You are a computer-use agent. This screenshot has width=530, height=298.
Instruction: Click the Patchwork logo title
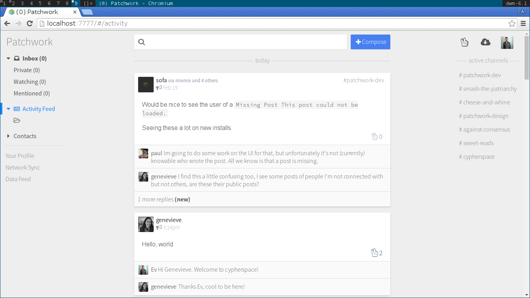[29, 42]
